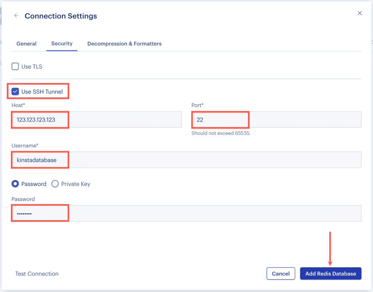Click the back arrow beside Connection Settings
Screen dimensions: 373x292
pos(16,15)
